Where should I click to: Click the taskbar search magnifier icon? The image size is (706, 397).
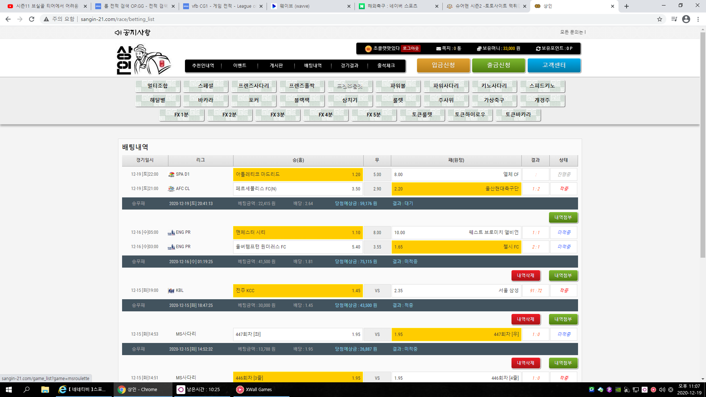click(x=26, y=390)
